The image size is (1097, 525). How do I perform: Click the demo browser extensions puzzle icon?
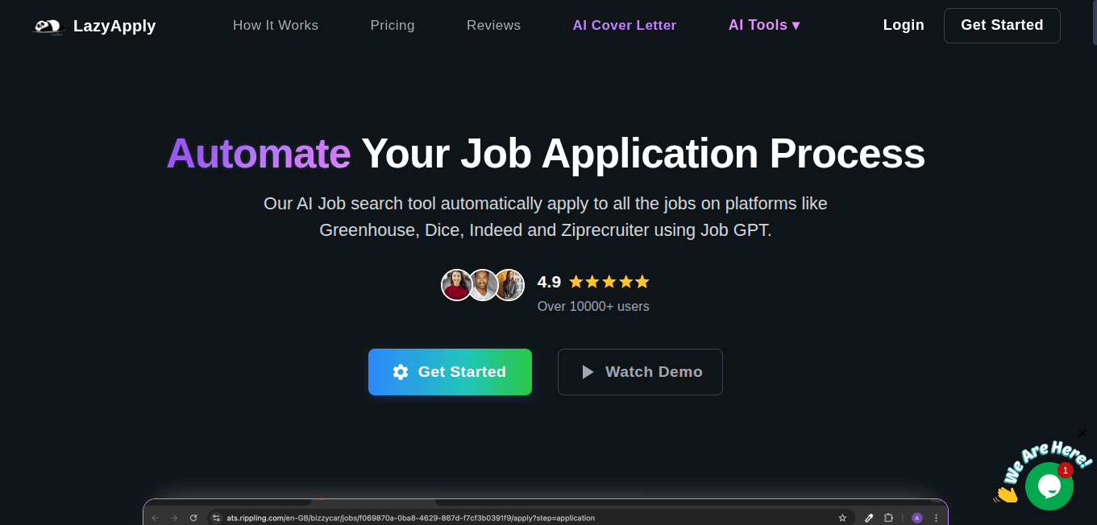pos(889,518)
